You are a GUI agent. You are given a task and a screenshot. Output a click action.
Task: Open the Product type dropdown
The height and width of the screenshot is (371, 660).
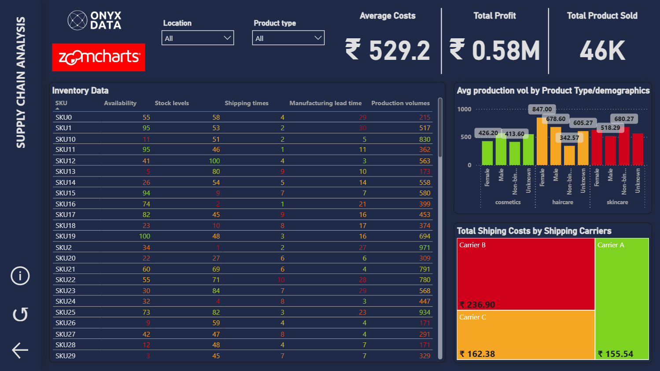coord(288,38)
